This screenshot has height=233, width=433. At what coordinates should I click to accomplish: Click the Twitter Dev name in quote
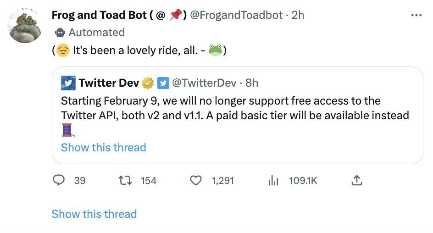click(x=109, y=83)
